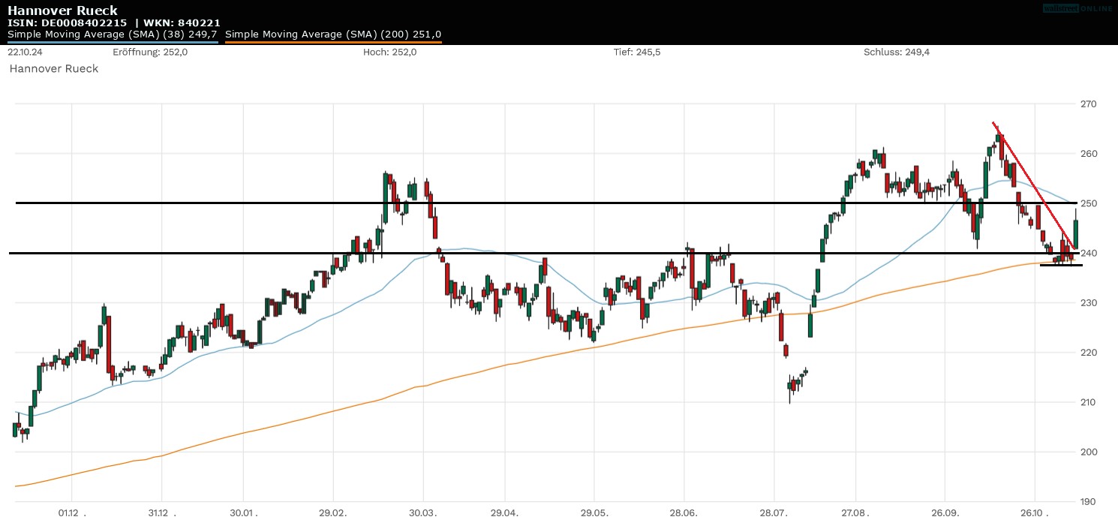Click the 210 price axis label
The width and height of the screenshot is (1118, 517).
(1089, 402)
